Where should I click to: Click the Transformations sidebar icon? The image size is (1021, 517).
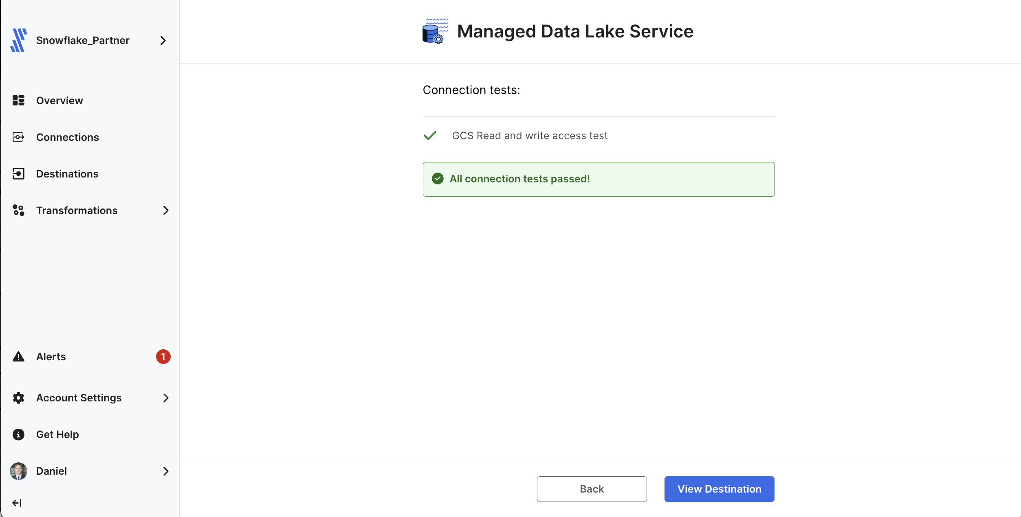[18, 210]
